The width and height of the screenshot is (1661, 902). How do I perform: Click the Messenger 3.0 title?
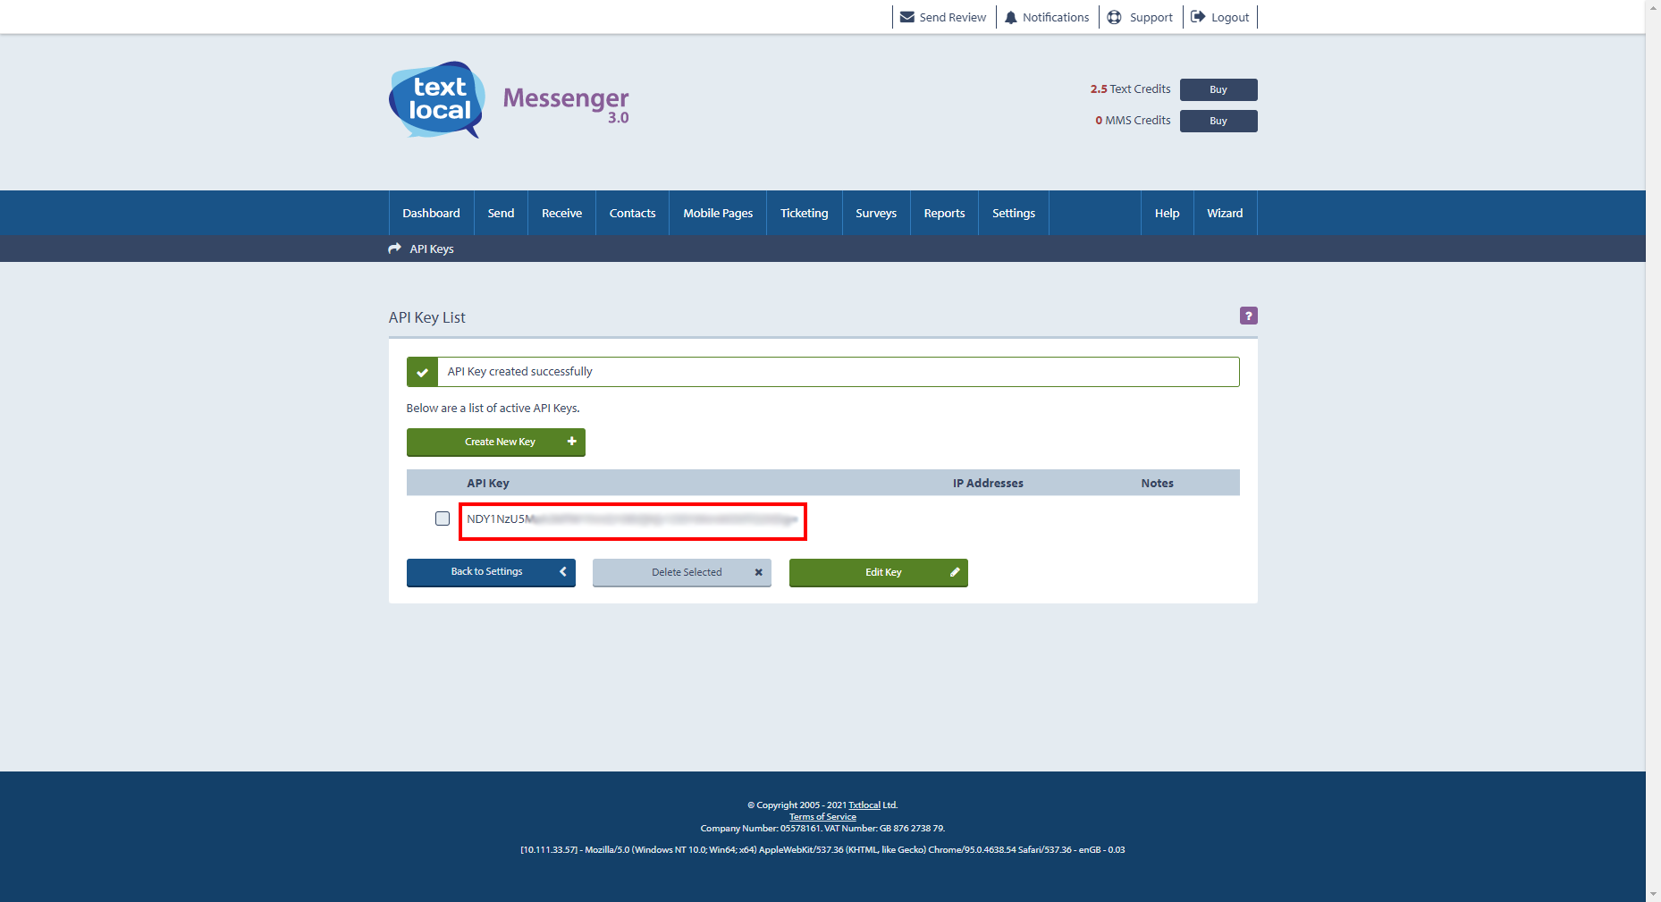point(566,104)
